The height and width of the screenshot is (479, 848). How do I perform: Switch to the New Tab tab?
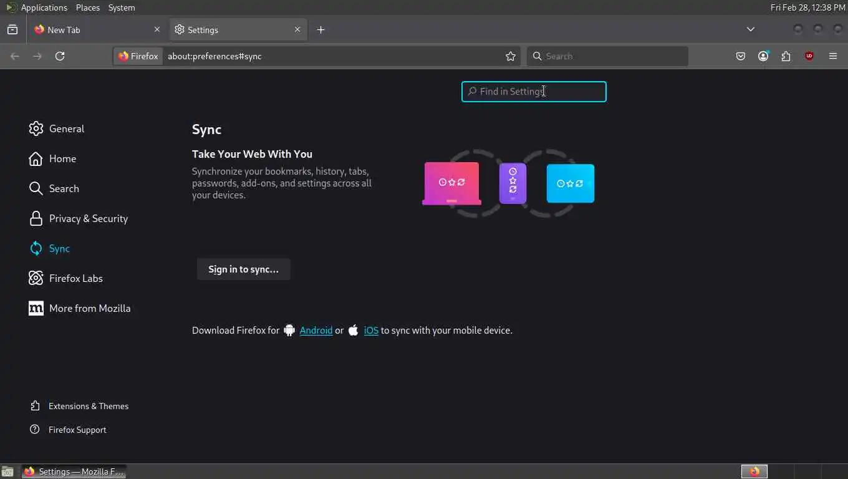97,29
